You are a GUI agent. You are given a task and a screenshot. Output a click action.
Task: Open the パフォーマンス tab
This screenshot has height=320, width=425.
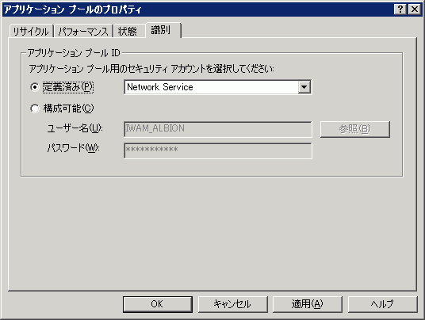pyautogui.click(x=83, y=31)
